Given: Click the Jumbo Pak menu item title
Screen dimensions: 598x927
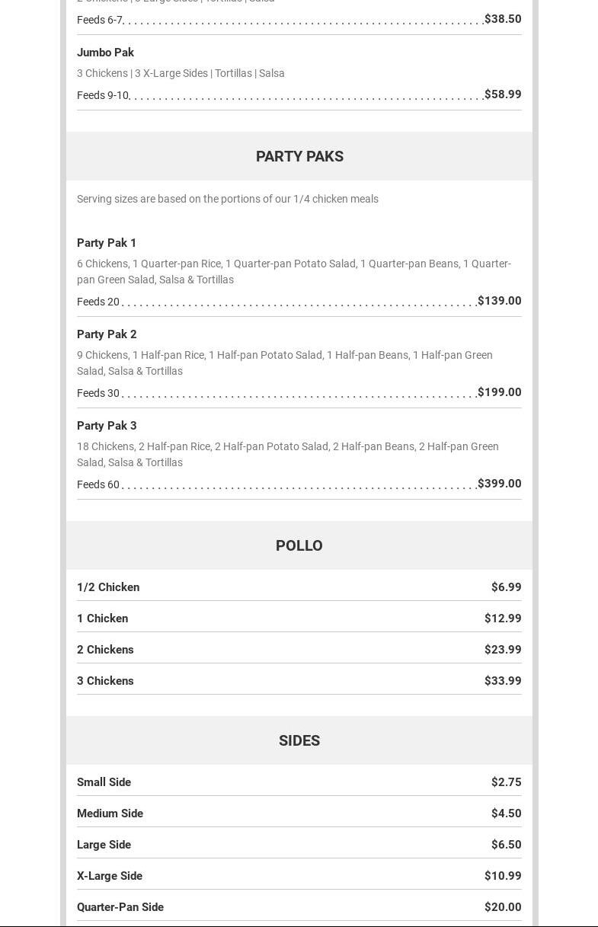Looking at the screenshot, I should click(105, 53).
